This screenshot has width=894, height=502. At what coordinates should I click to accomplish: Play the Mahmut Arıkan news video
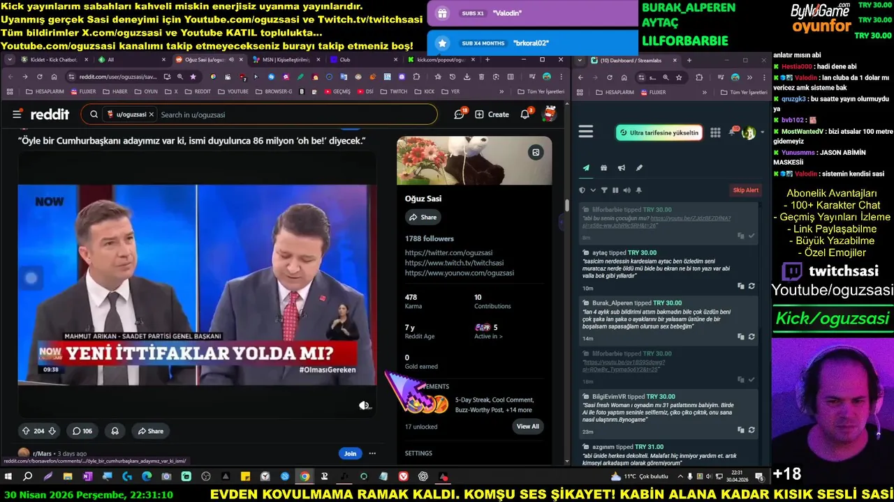click(196, 284)
